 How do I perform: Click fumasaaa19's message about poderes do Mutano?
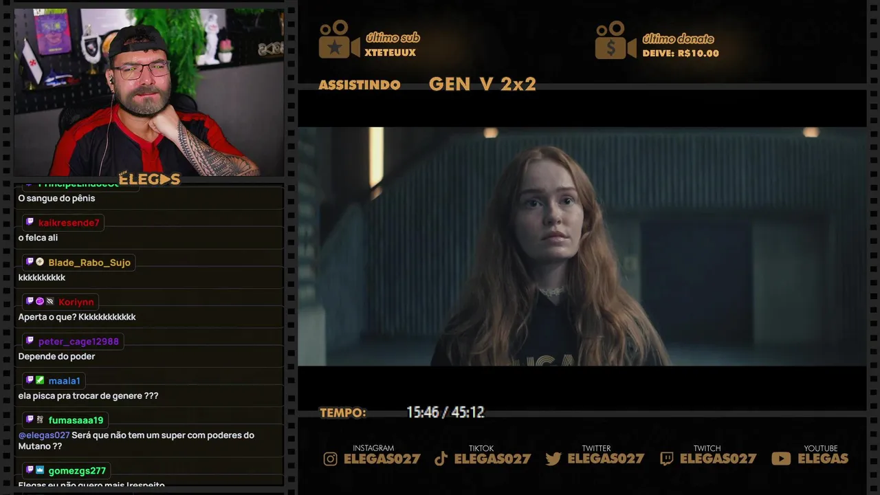[136, 441]
